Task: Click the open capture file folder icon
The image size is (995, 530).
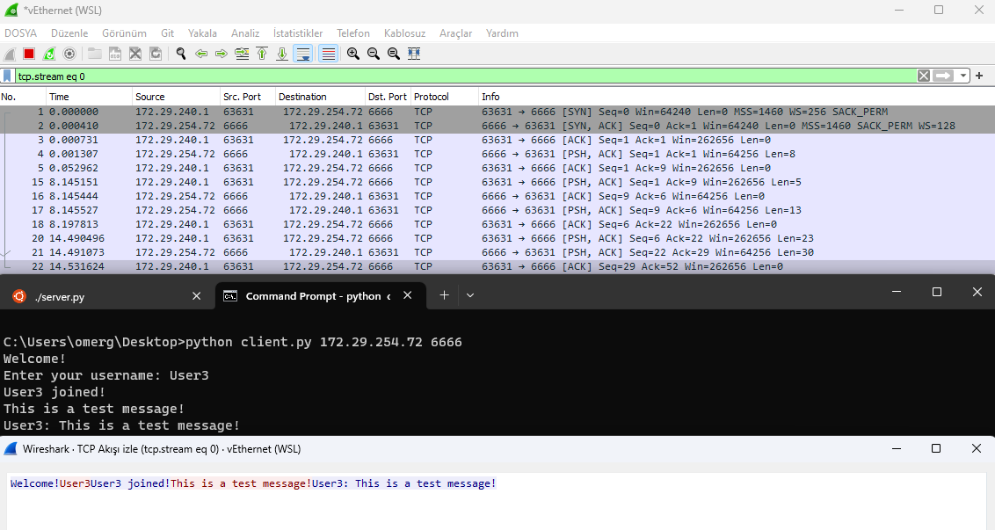Action: pyautogui.click(x=95, y=54)
